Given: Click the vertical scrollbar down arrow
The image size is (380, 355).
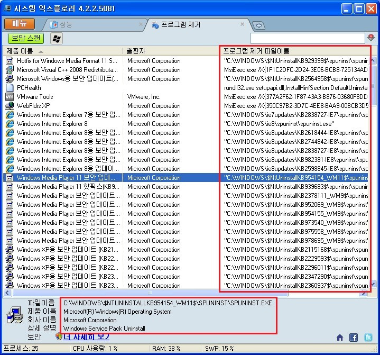Looking at the screenshot, I should click(x=373, y=283).
